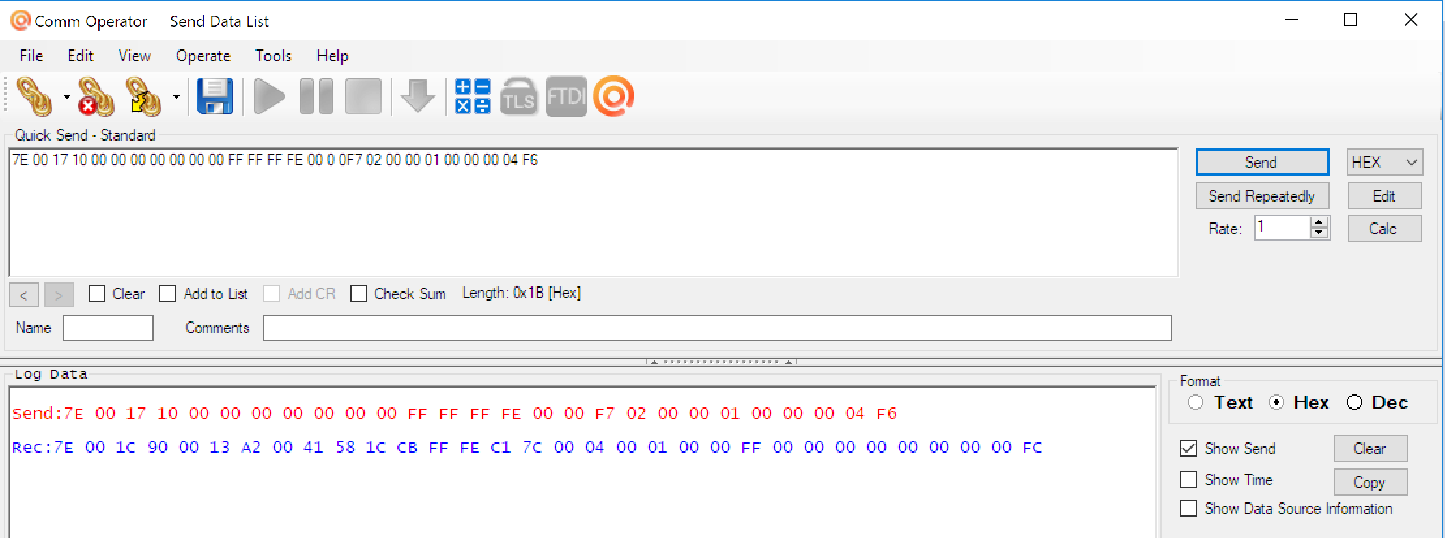The width and height of the screenshot is (1445, 538).
Task: Click the Play toolbar button
Action: click(269, 97)
